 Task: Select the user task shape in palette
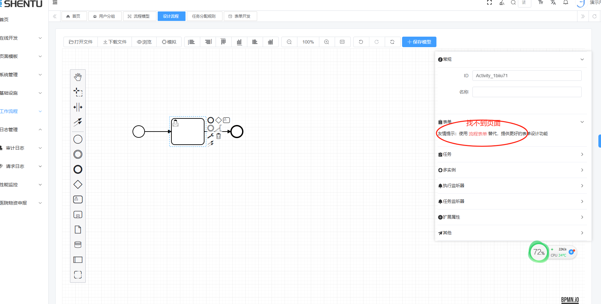(x=78, y=199)
